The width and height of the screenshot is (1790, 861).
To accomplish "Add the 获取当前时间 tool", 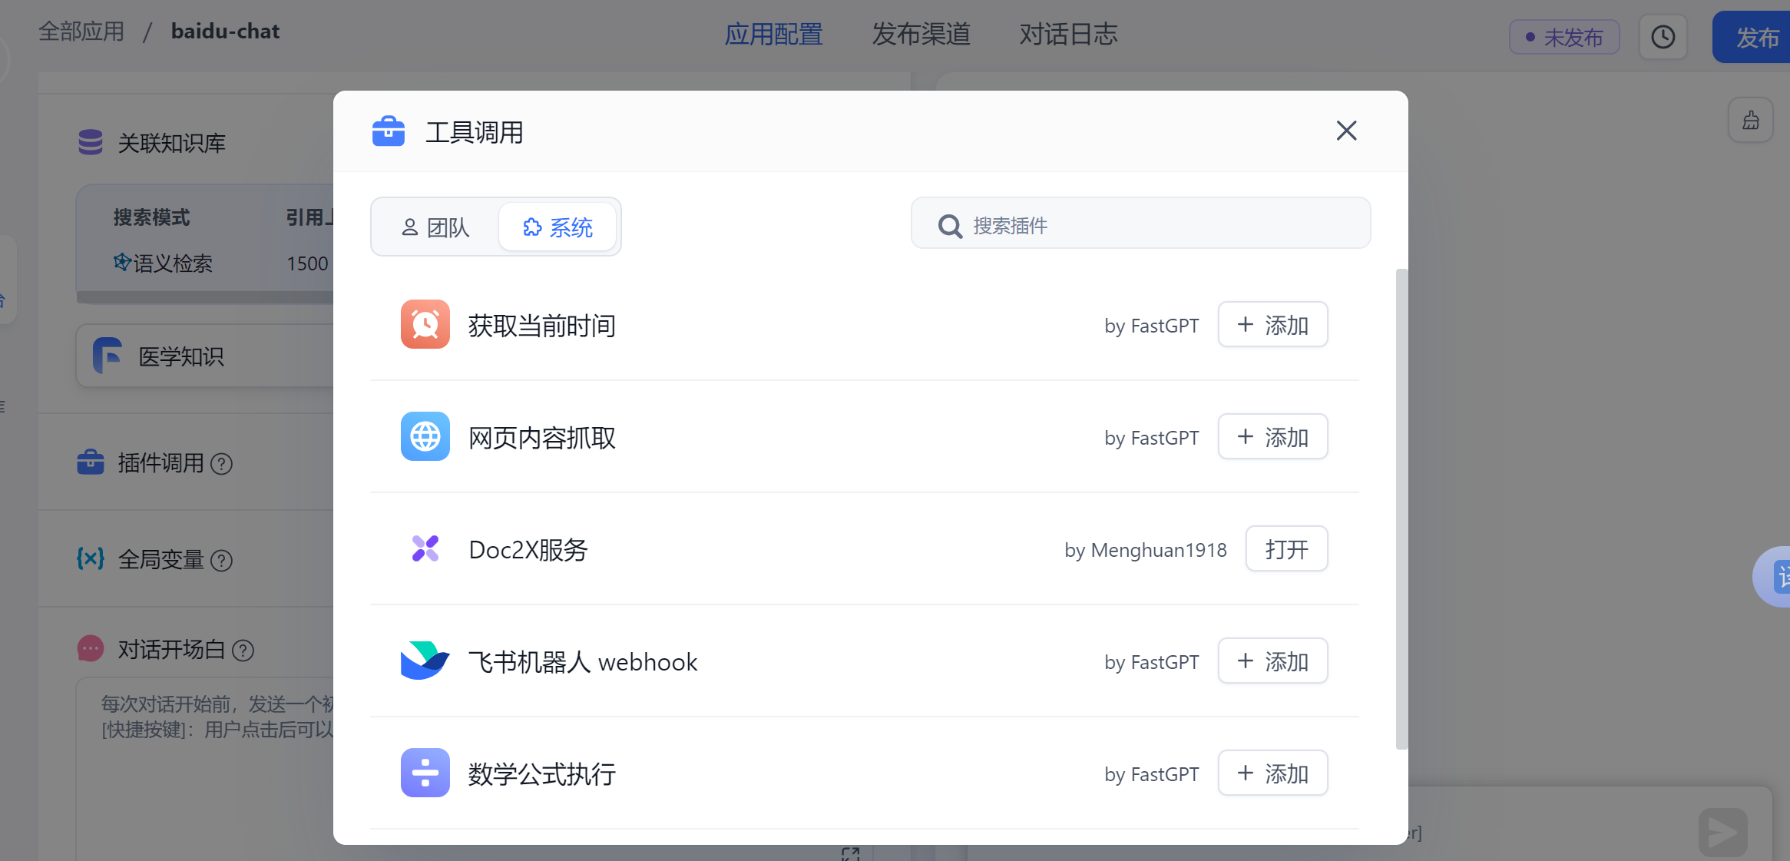I will (x=1272, y=325).
